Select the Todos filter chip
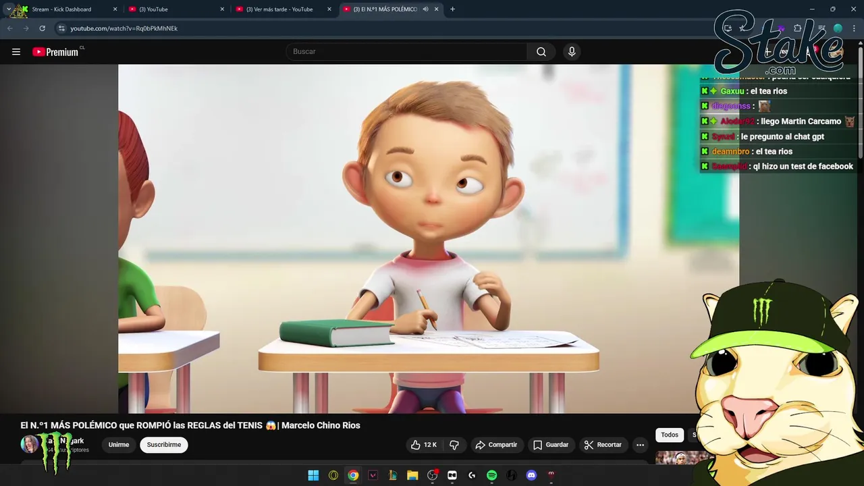The image size is (864, 486). [x=670, y=435]
